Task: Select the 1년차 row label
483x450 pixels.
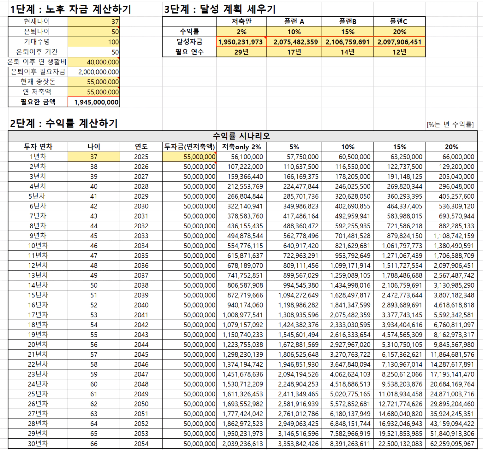Action: click(38, 157)
